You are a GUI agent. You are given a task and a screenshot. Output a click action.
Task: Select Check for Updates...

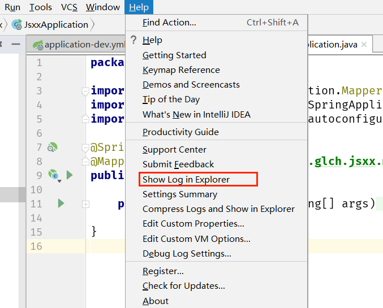tap(217, 286)
